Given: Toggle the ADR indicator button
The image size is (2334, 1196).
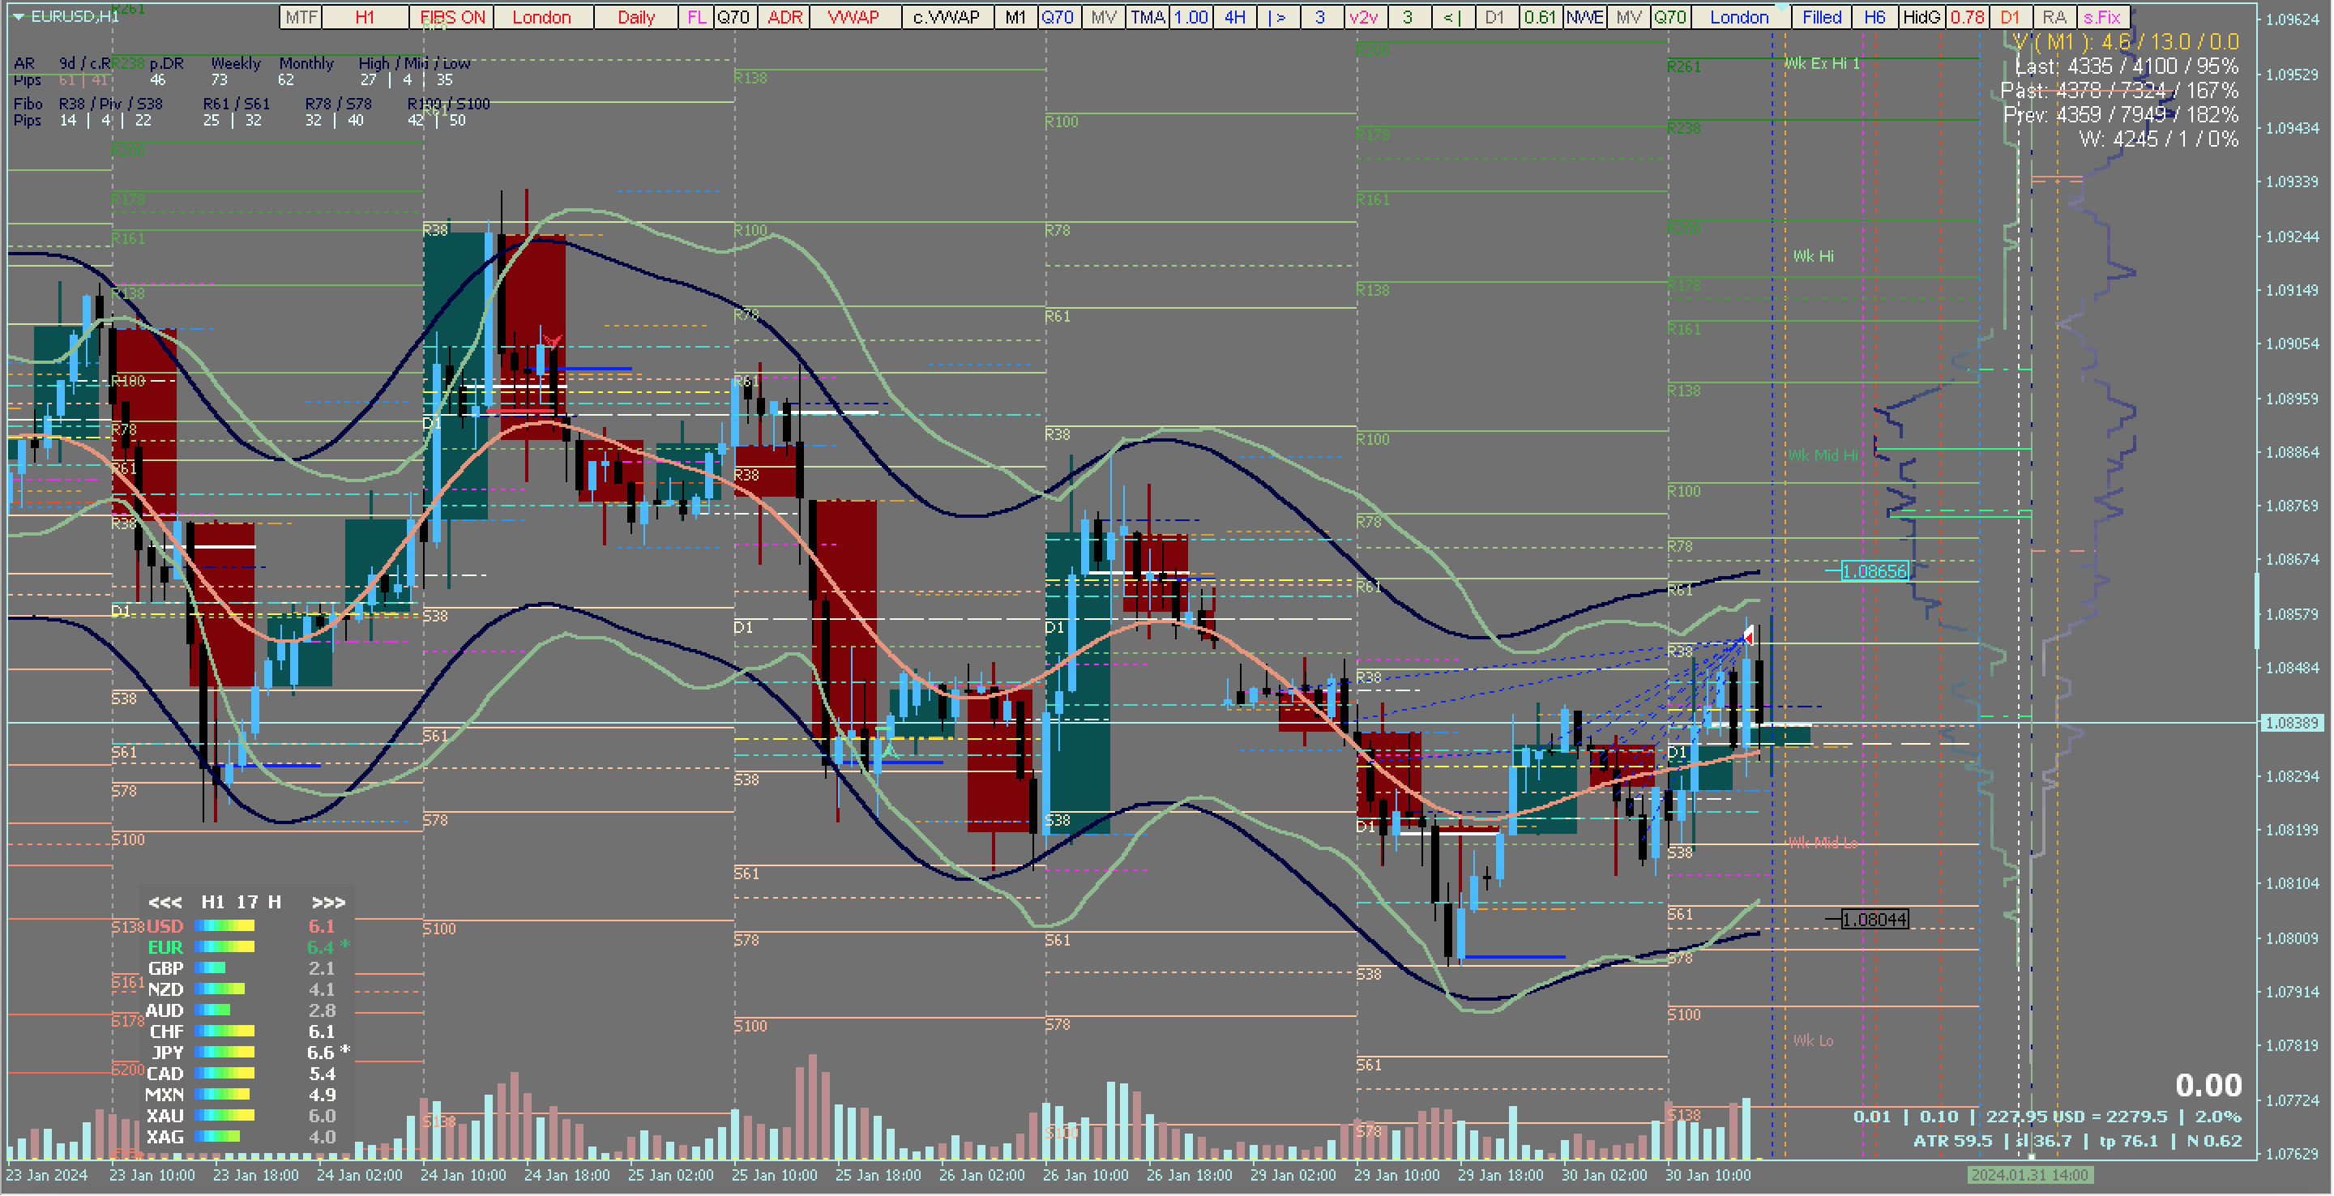Looking at the screenshot, I should pyautogui.click(x=784, y=16).
